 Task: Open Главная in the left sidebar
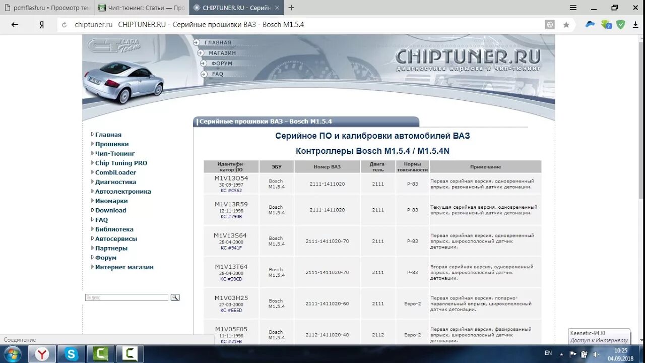point(108,135)
